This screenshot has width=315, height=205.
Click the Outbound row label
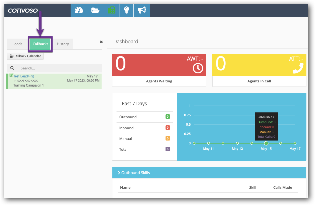128,117
